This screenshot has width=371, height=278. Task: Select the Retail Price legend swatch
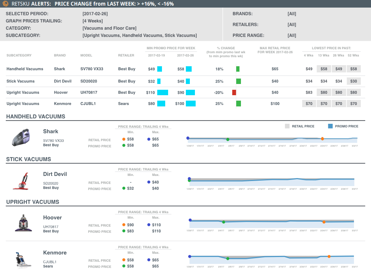coord(287,126)
